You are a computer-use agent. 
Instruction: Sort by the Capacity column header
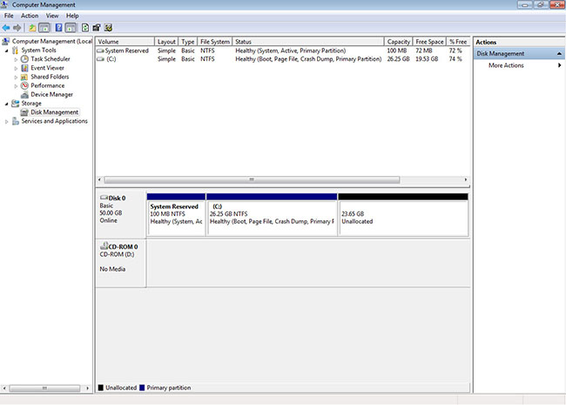(x=399, y=42)
